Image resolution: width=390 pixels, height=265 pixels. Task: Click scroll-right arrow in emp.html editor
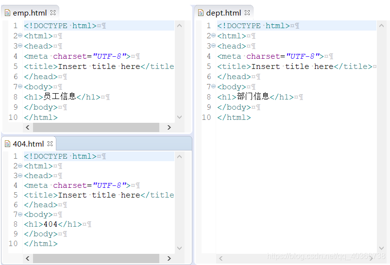tap(169, 127)
